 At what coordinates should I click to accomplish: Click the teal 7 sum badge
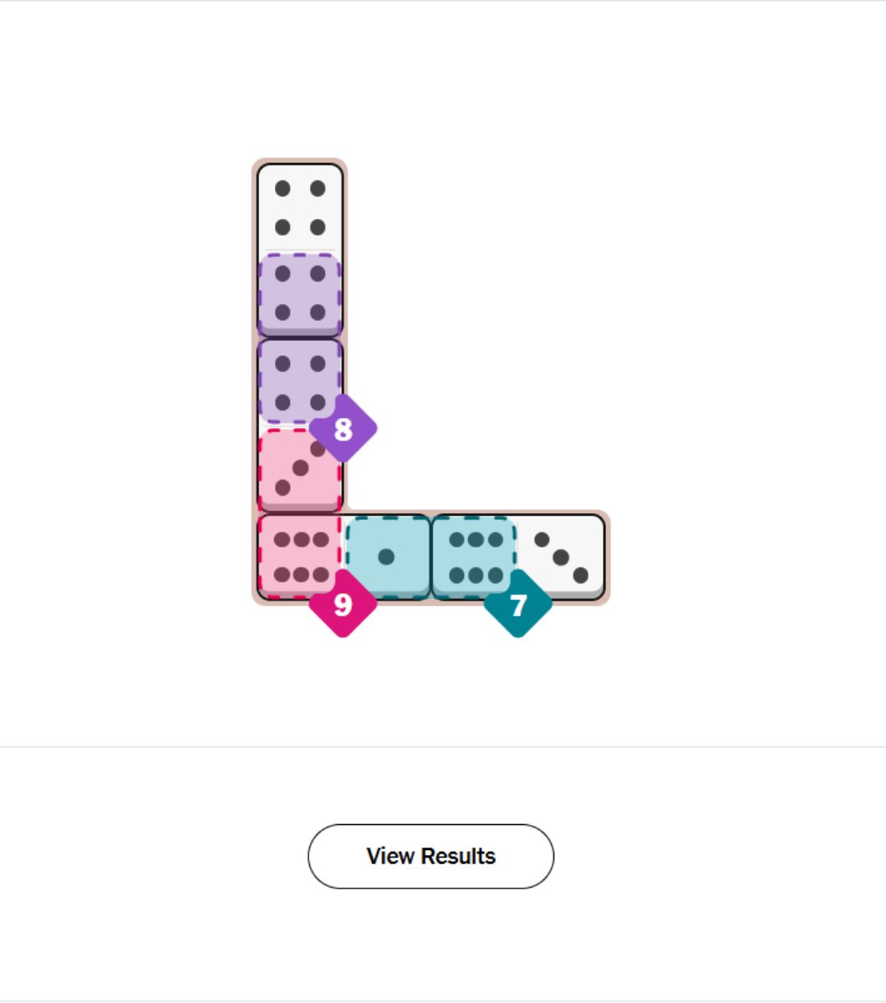[518, 604]
